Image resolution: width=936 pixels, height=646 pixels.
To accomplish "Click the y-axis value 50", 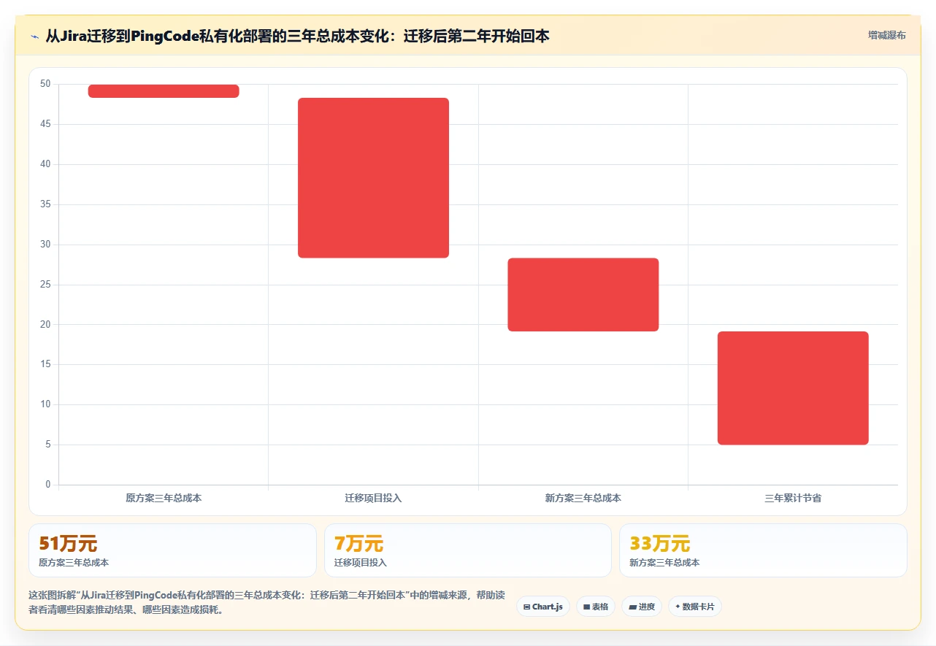I will 45,84.
